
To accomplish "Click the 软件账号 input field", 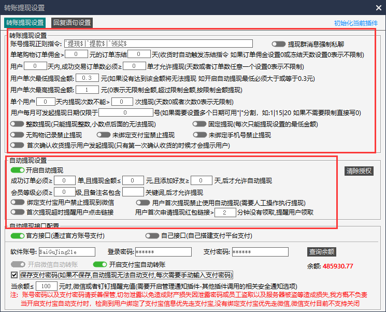I will pos(66,252).
